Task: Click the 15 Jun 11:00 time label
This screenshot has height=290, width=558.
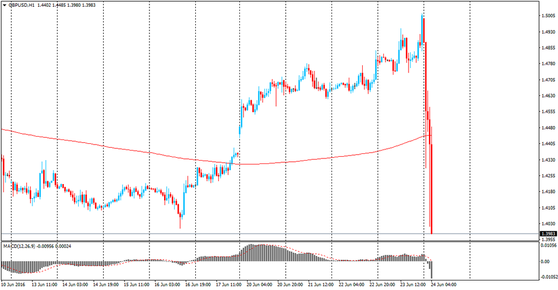Action: coord(137,284)
